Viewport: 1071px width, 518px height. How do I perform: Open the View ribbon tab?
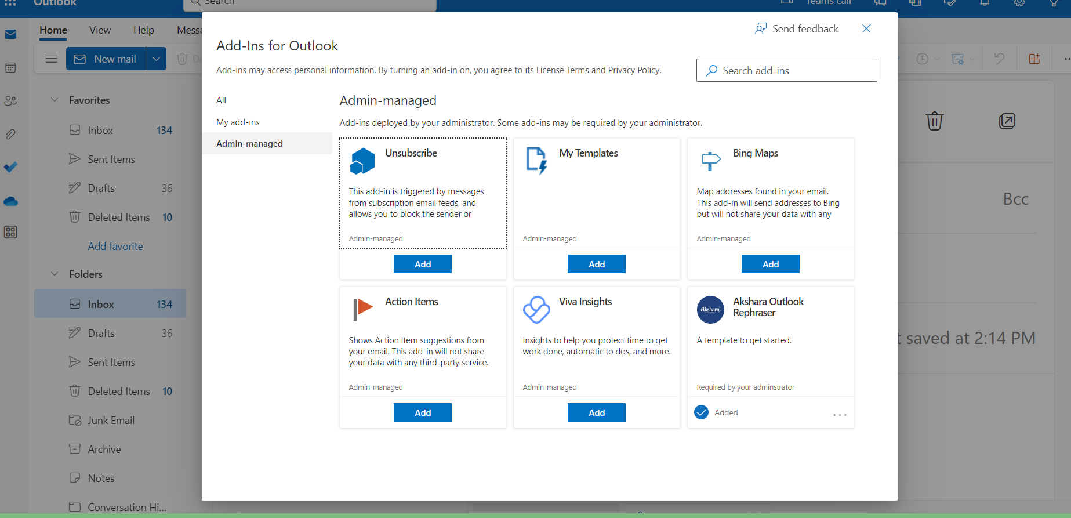click(100, 30)
